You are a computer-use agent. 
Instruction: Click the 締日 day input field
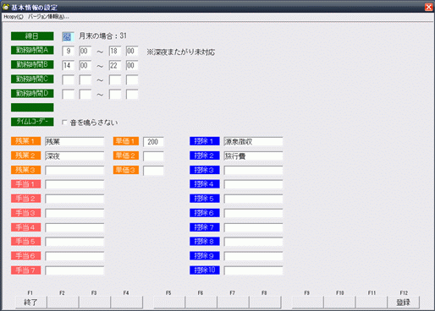point(68,36)
